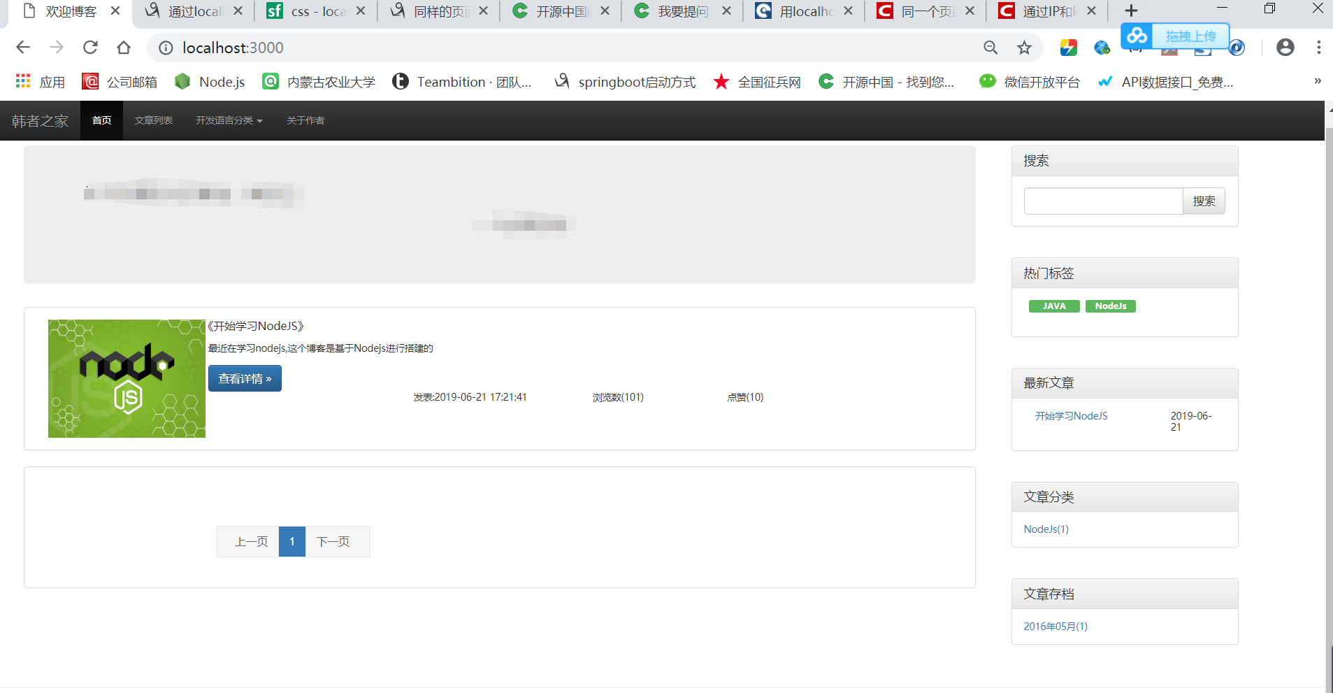Go to previous page with 上一页

pos(248,542)
